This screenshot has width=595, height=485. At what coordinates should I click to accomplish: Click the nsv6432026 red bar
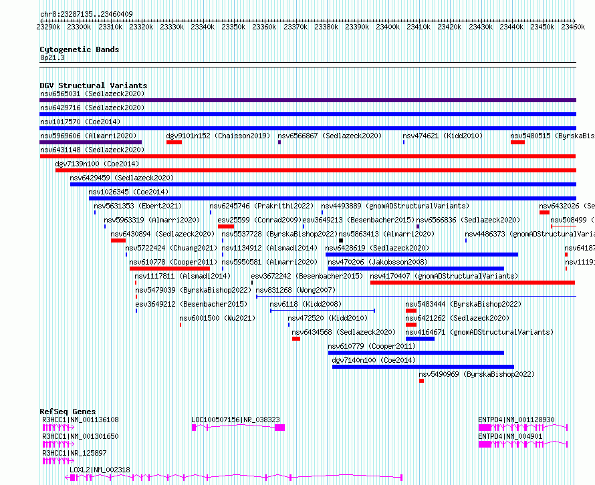point(544,212)
